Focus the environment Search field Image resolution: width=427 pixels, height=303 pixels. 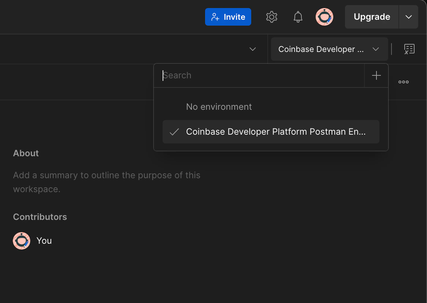(x=259, y=75)
